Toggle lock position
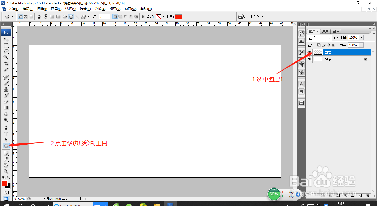The image size is (377, 206). point(328,45)
